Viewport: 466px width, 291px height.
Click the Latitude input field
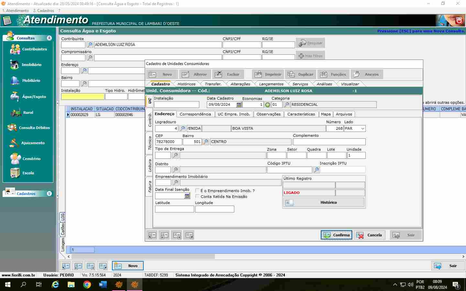pyautogui.click(x=174, y=209)
